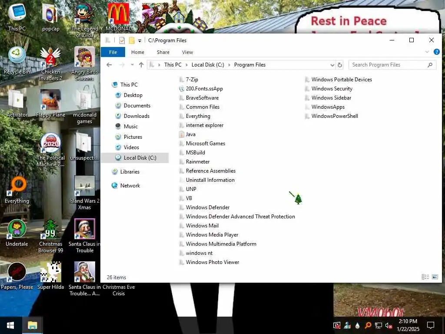Expand the ribbon chevron
Screen dimensions: 445x334
pos(427,52)
